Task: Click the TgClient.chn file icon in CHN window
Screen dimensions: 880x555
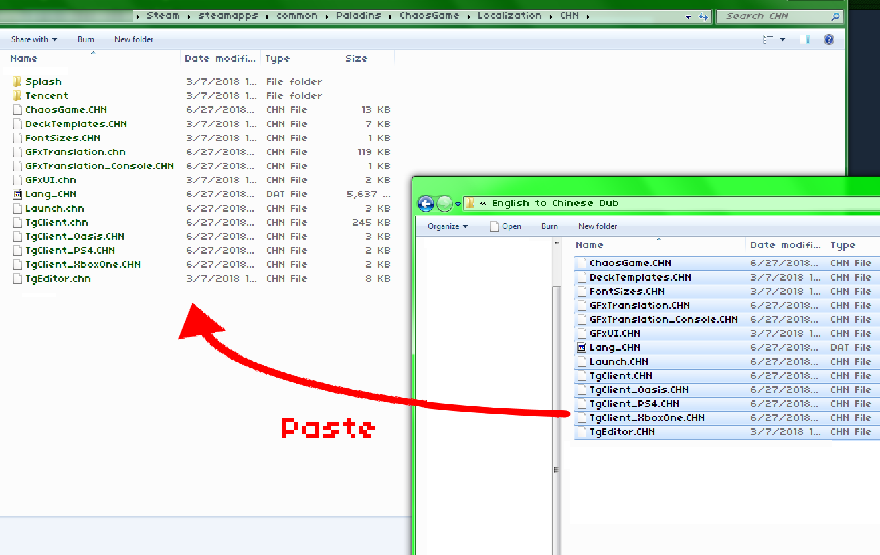Action: (17, 222)
